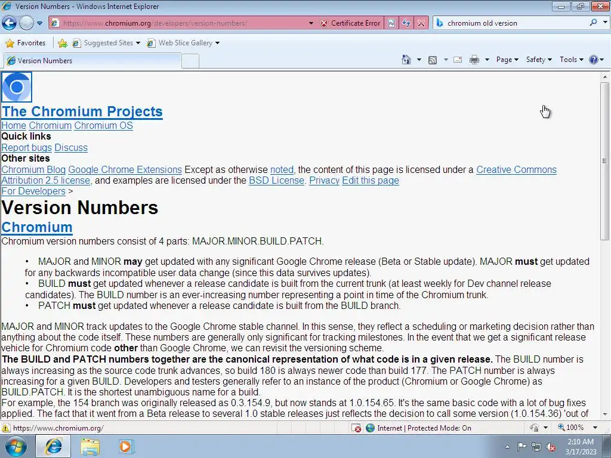Click the Internet Protected Mode zone indicator

click(x=419, y=428)
